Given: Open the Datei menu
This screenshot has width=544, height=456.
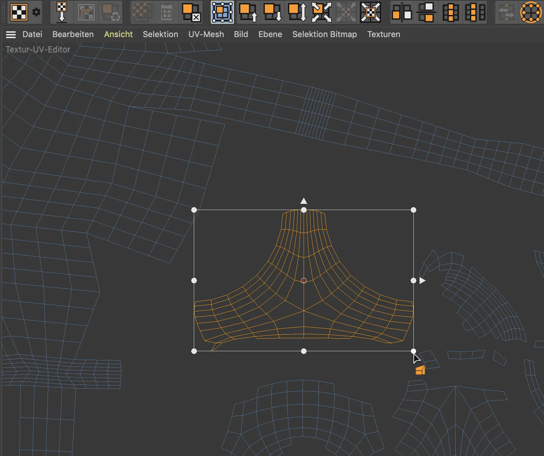Looking at the screenshot, I should pos(32,34).
